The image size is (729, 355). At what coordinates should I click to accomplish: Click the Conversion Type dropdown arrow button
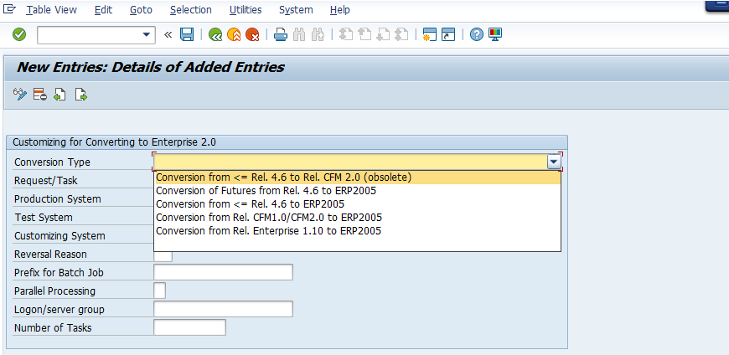(x=554, y=162)
